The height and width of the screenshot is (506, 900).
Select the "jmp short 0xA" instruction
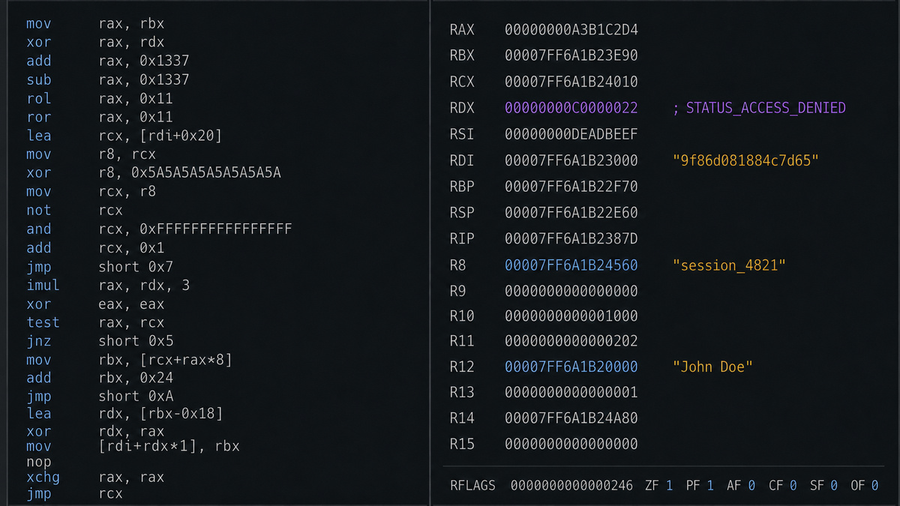pyautogui.click(x=100, y=396)
